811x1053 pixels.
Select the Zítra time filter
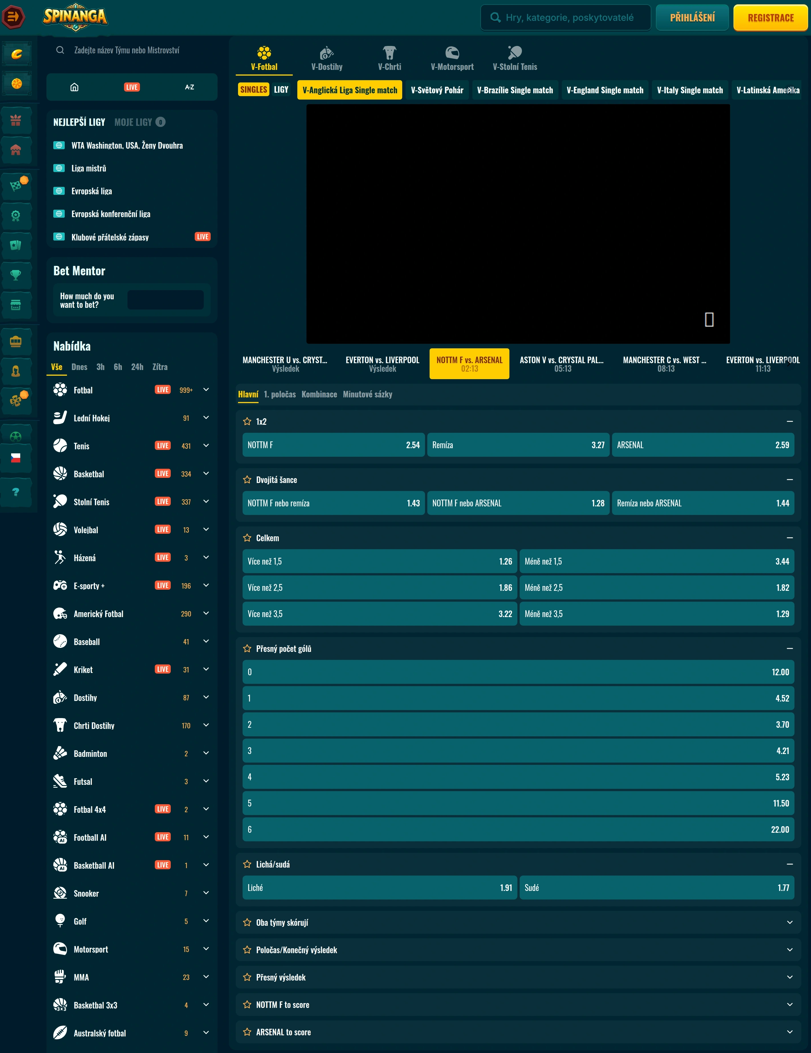pyautogui.click(x=160, y=367)
